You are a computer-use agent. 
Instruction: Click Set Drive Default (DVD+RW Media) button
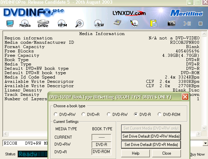(151, 136)
